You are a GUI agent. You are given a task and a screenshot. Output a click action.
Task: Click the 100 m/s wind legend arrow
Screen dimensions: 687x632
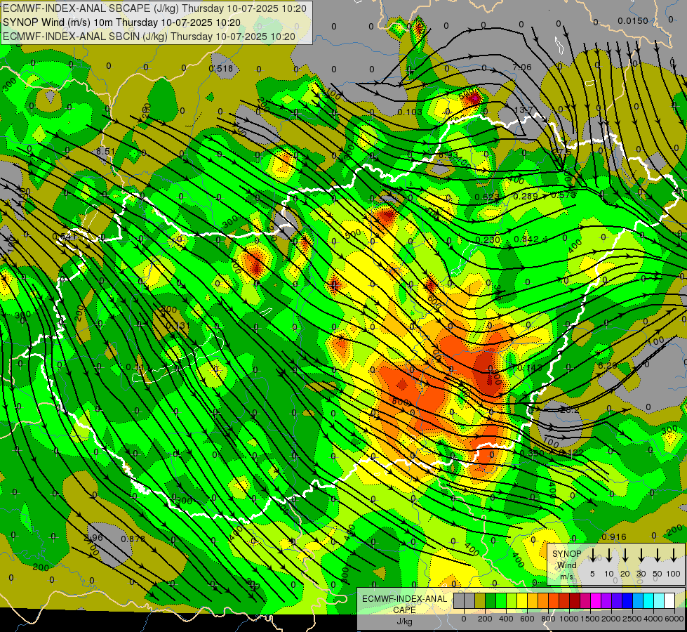[x=674, y=555]
